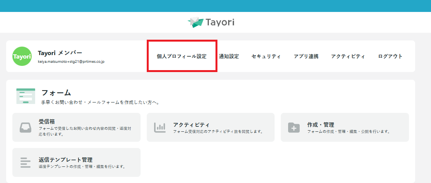431x183 pixels.
Task: Click the bar chart icon in the アクティビティ card
Action: click(x=160, y=128)
